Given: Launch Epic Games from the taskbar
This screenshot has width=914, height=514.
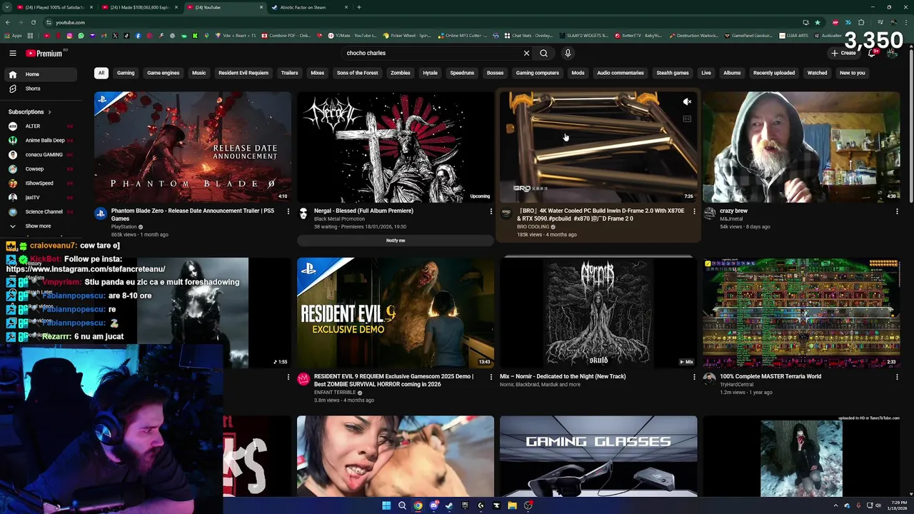Looking at the screenshot, I should [x=465, y=505].
